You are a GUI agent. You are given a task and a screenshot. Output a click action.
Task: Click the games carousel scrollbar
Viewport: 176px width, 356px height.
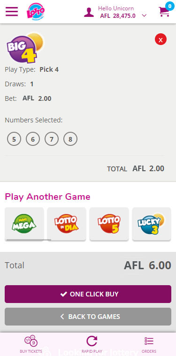(29, 240)
